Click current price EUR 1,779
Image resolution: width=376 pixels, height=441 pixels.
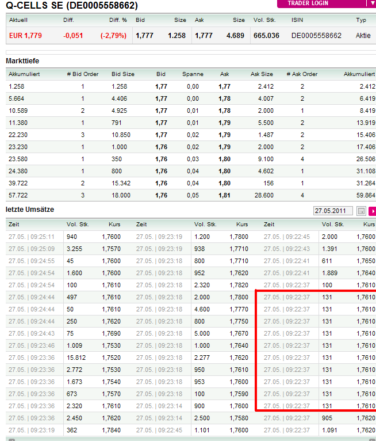tap(25, 36)
